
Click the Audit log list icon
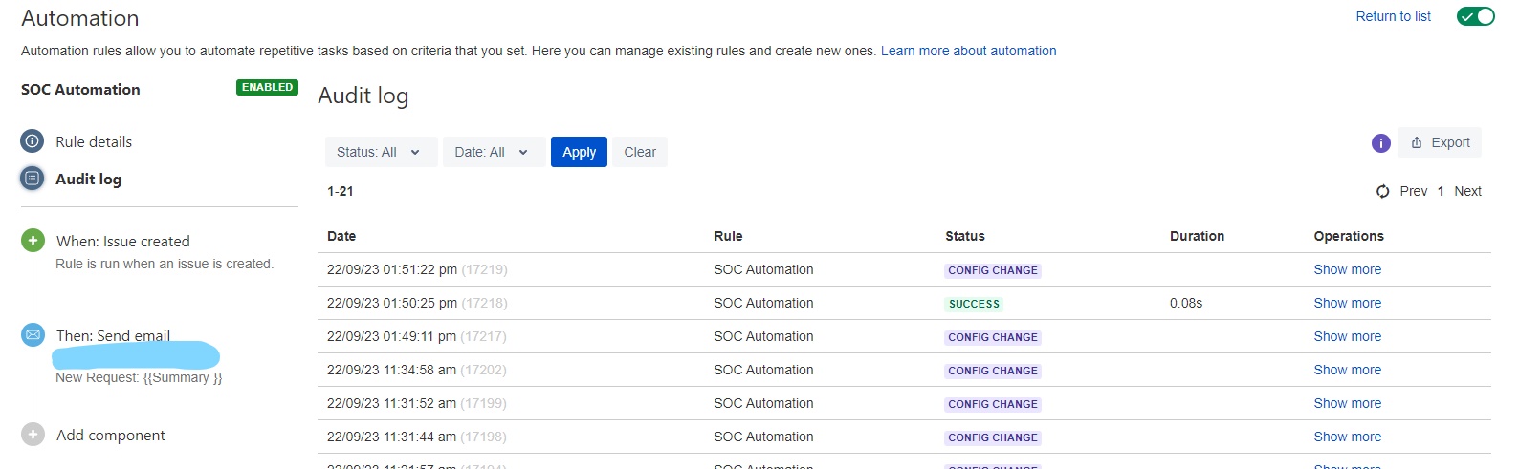pos(33,179)
